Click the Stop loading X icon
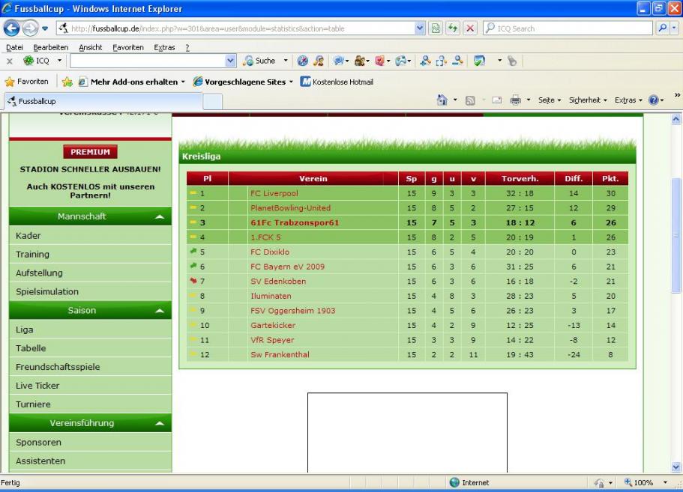Image resolution: width=683 pixels, height=492 pixels. click(x=469, y=28)
